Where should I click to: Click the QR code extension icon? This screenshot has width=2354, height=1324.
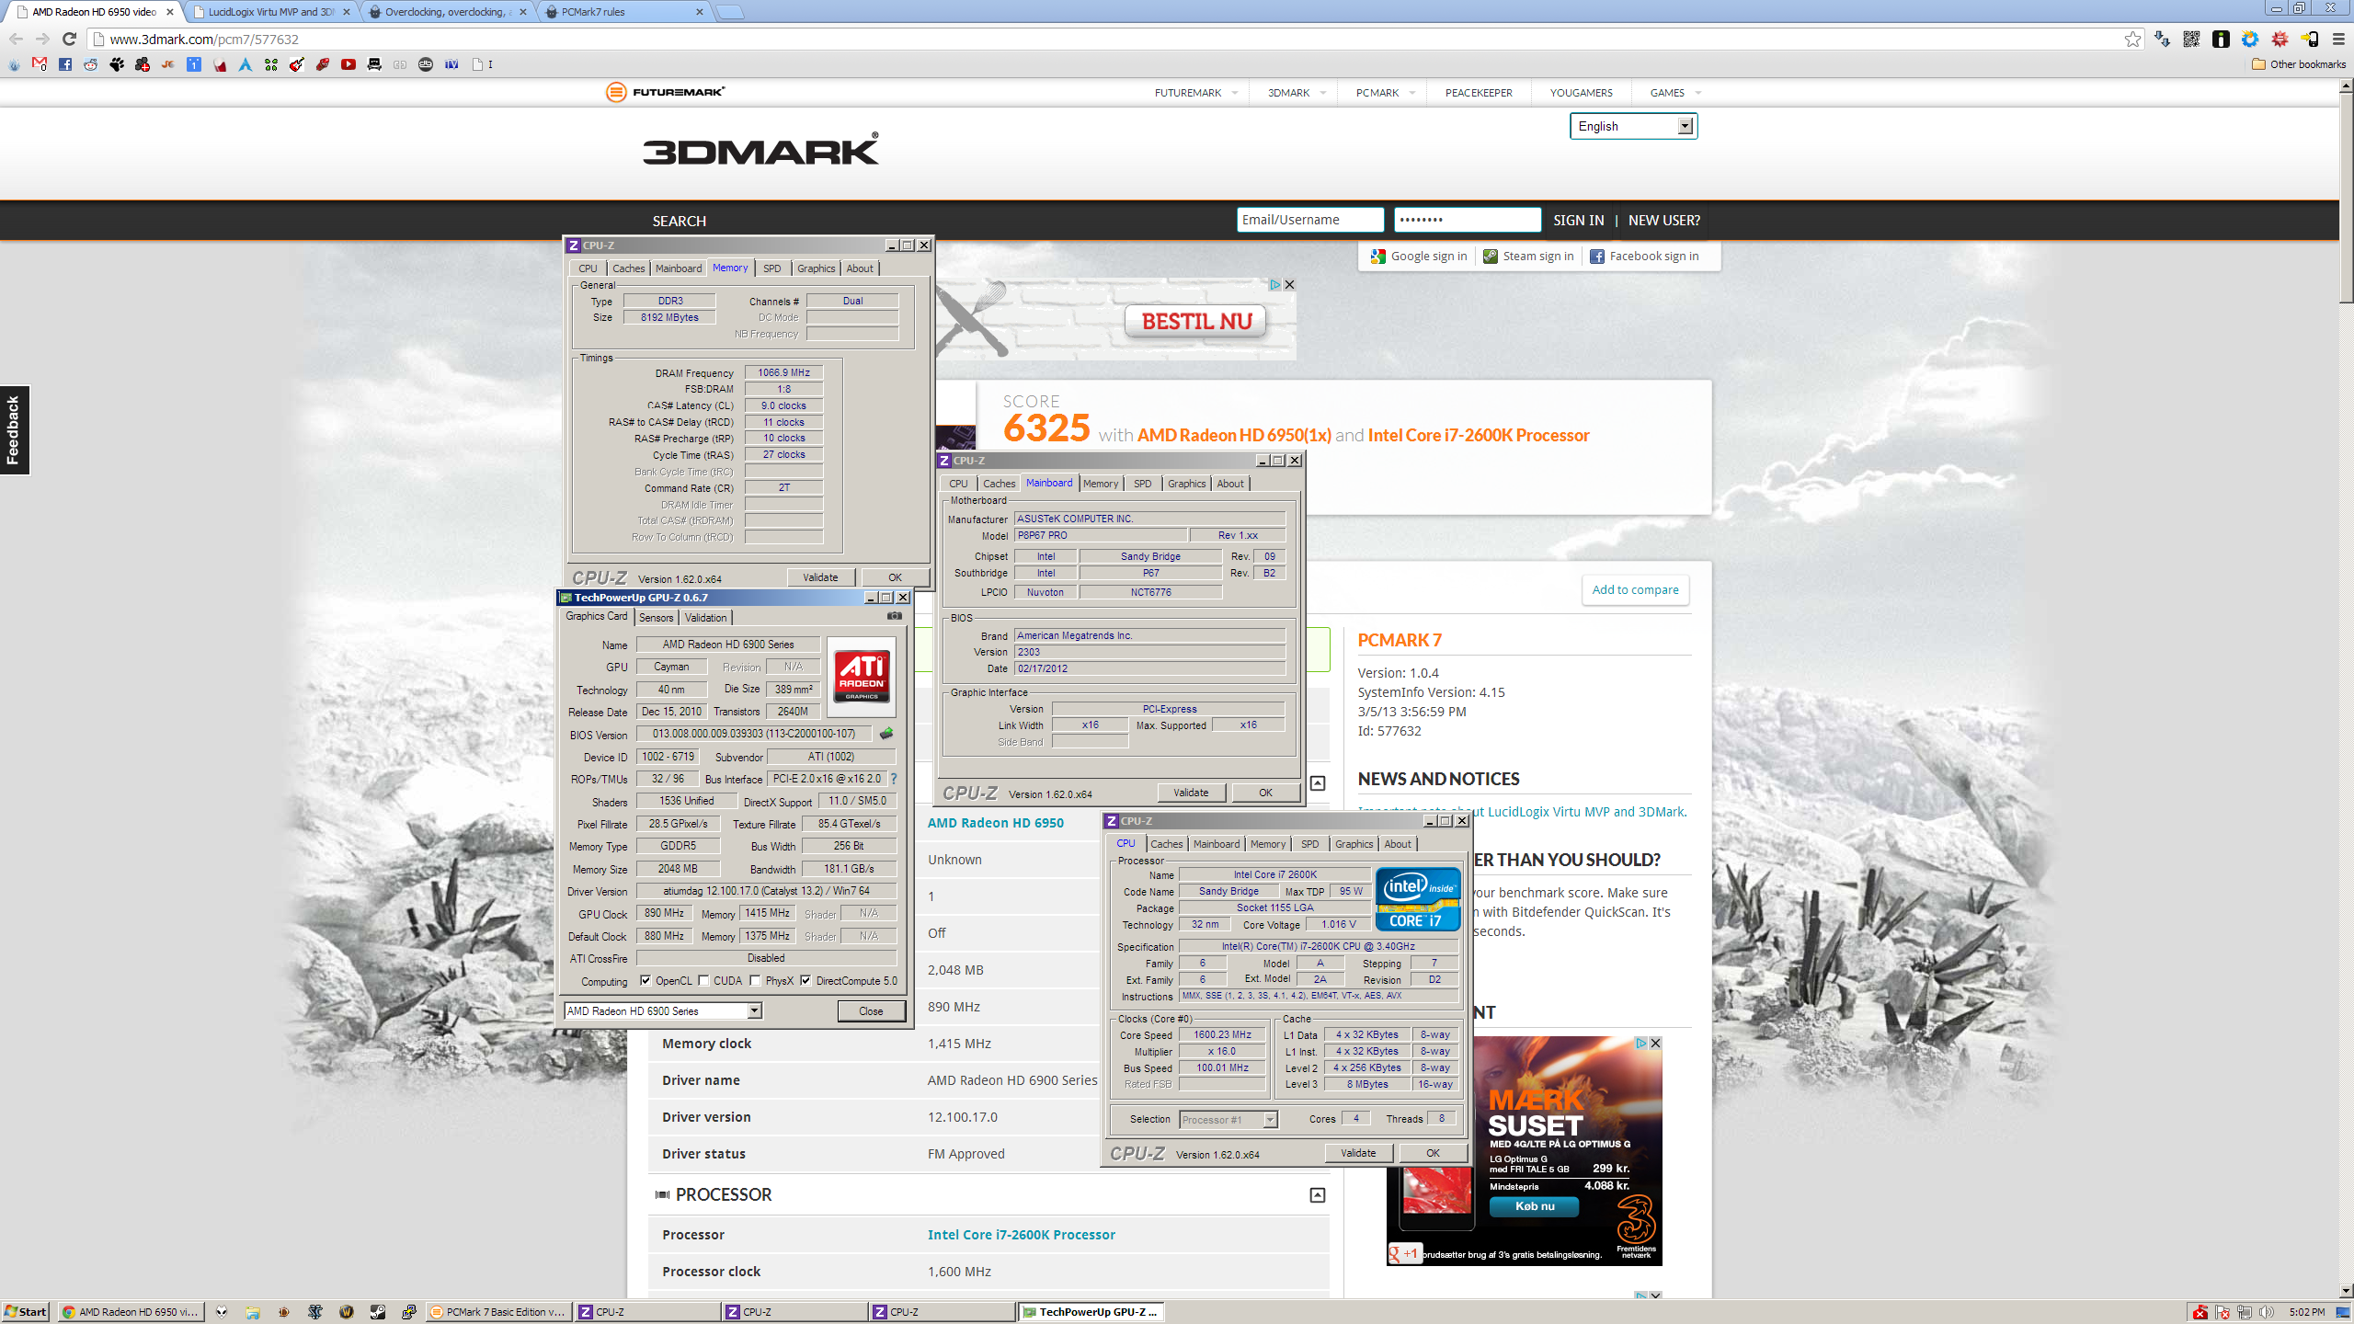2191,39
